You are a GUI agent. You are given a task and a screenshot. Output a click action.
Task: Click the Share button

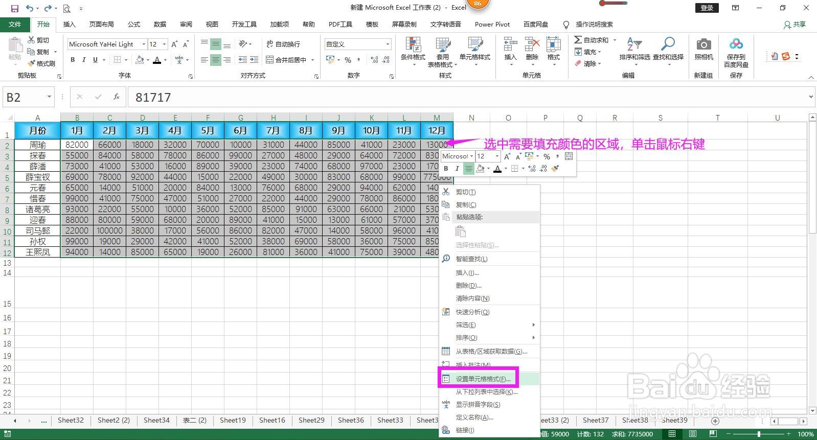click(x=795, y=24)
